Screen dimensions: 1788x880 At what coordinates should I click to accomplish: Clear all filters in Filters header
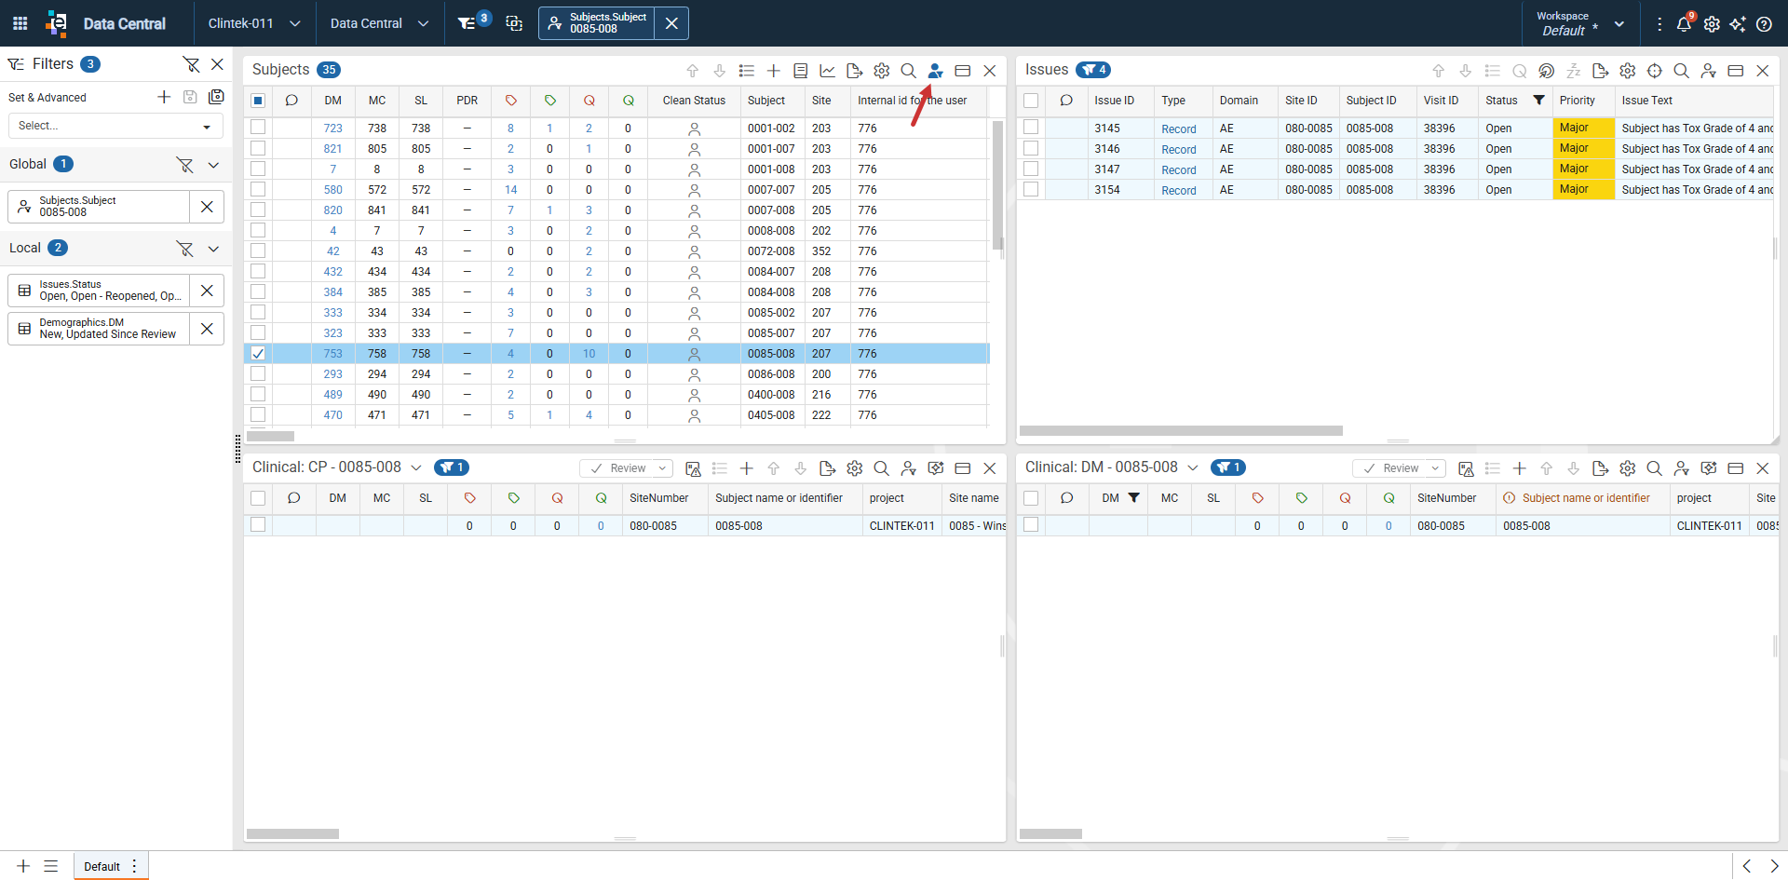(191, 64)
